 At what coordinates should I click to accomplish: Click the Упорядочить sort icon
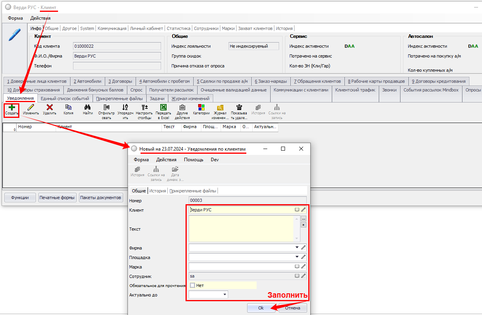point(125,107)
